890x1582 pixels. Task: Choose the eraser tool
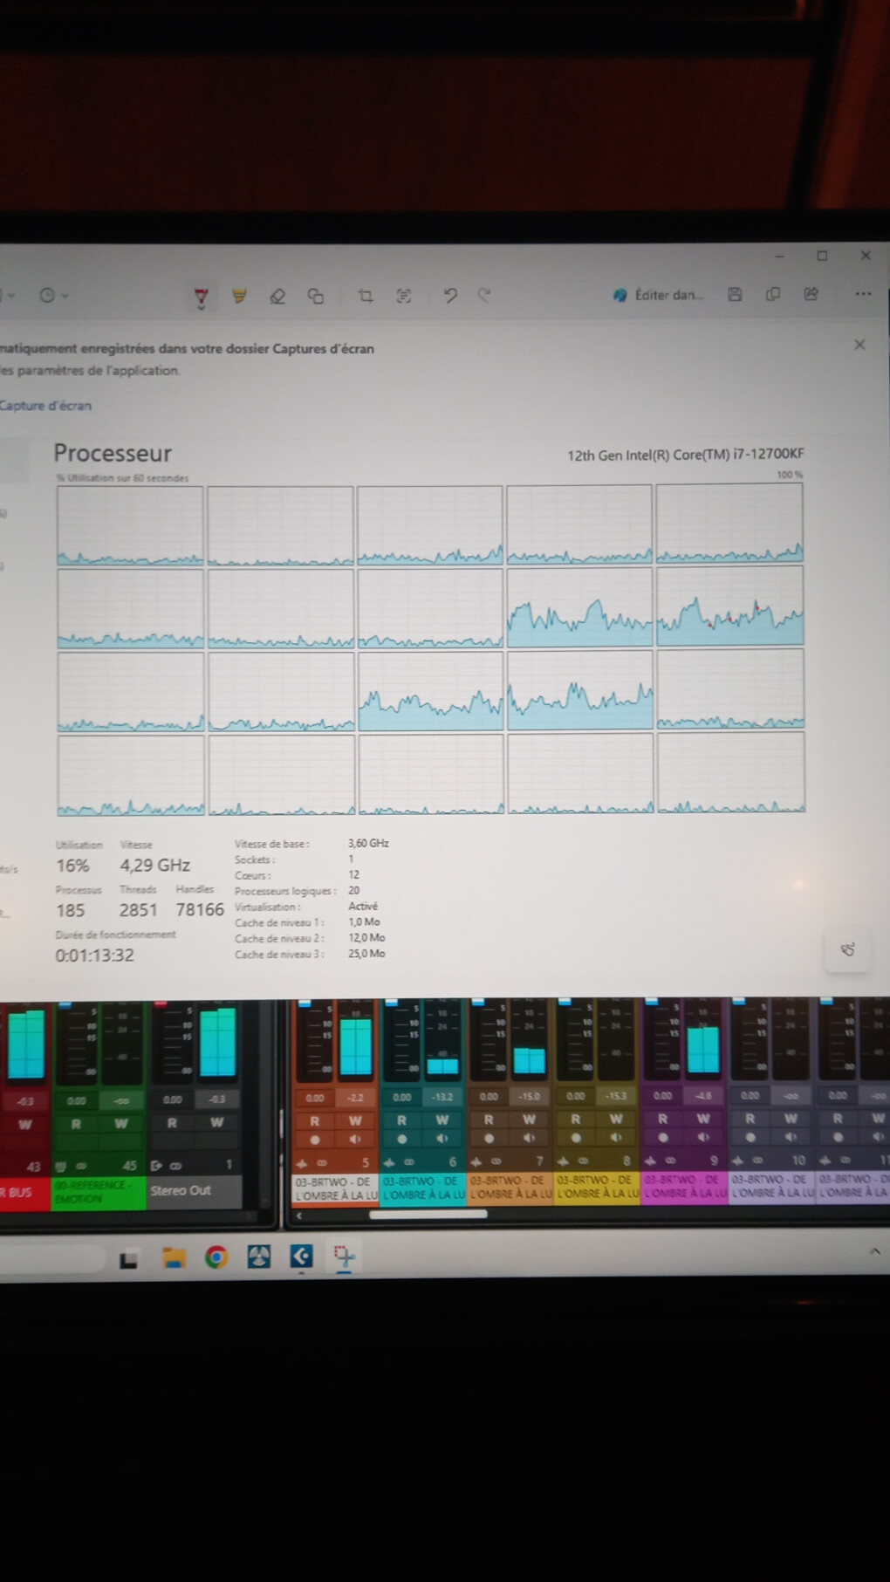[x=277, y=296]
